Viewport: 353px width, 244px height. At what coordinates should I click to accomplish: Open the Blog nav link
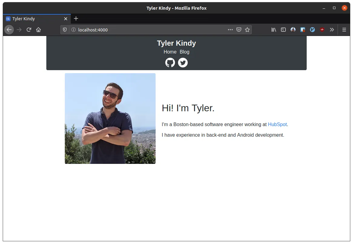pyautogui.click(x=185, y=52)
